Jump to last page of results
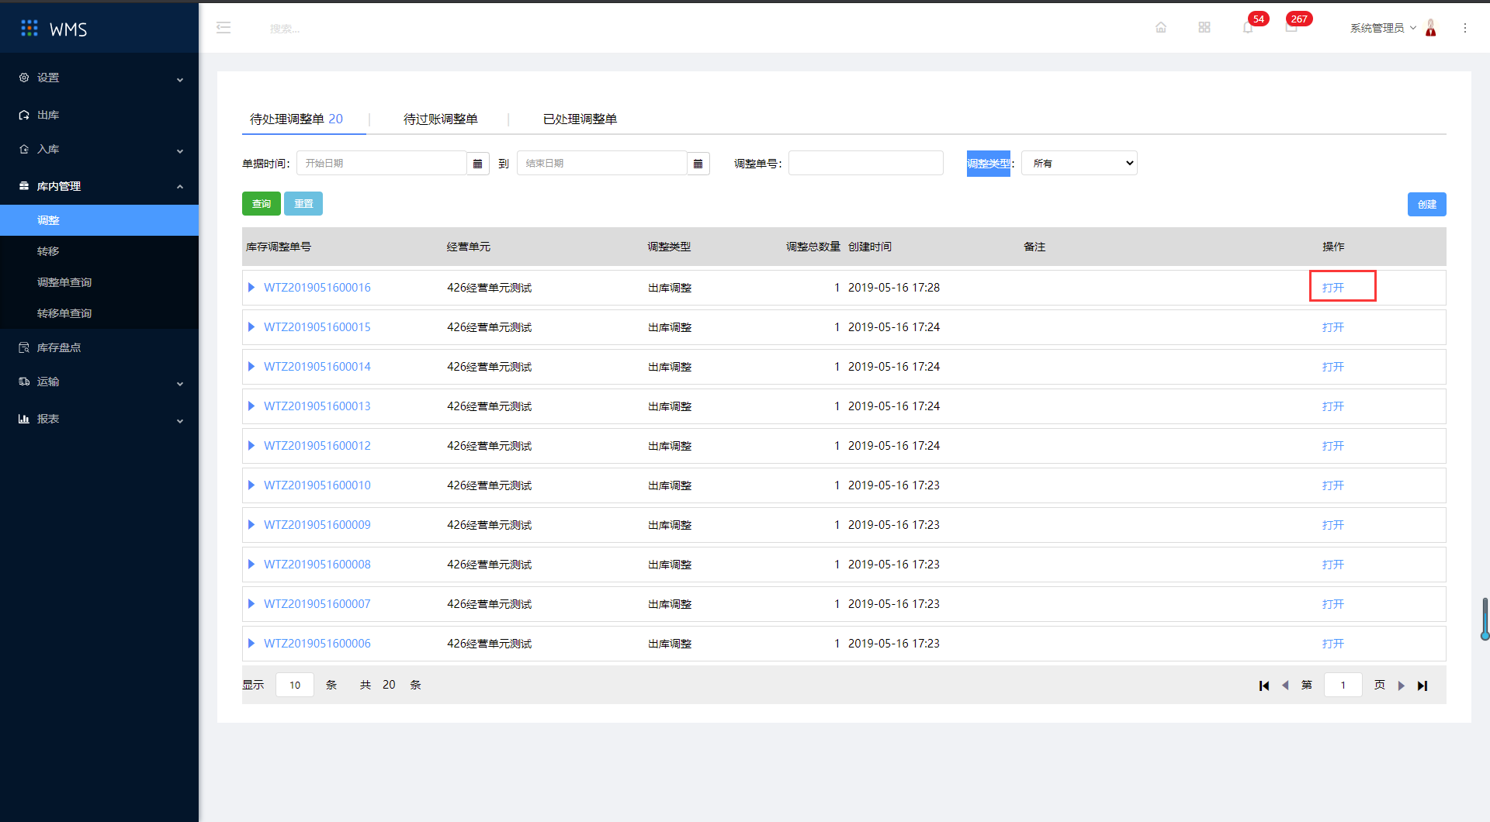Screen dimensions: 1490x822 (x=1422, y=686)
